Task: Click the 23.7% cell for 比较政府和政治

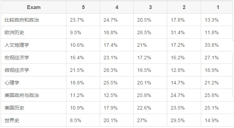Action: (x=83, y=20)
